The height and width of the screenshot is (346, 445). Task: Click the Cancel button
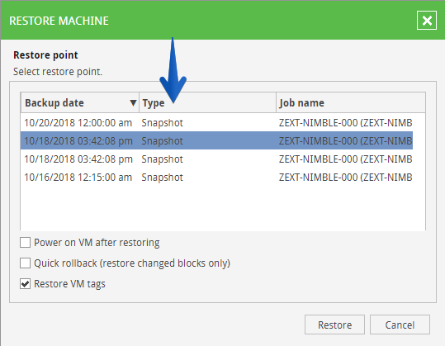400,325
